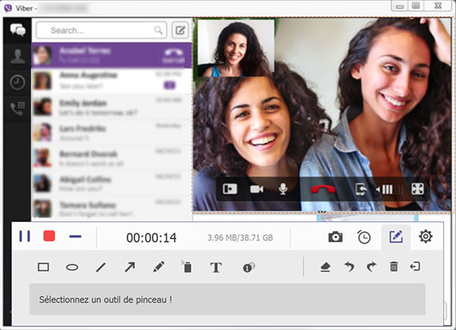Viewport: 456px width, 330px height.
Task: Pick the arrow drawing tool
Action: [x=129, y=267]
